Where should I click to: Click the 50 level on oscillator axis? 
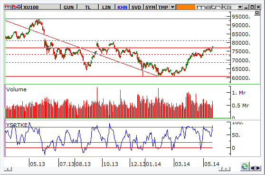[236, 135]
